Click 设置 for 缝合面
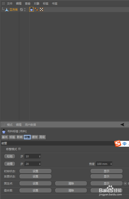129x199 pixels. point(35,190)
